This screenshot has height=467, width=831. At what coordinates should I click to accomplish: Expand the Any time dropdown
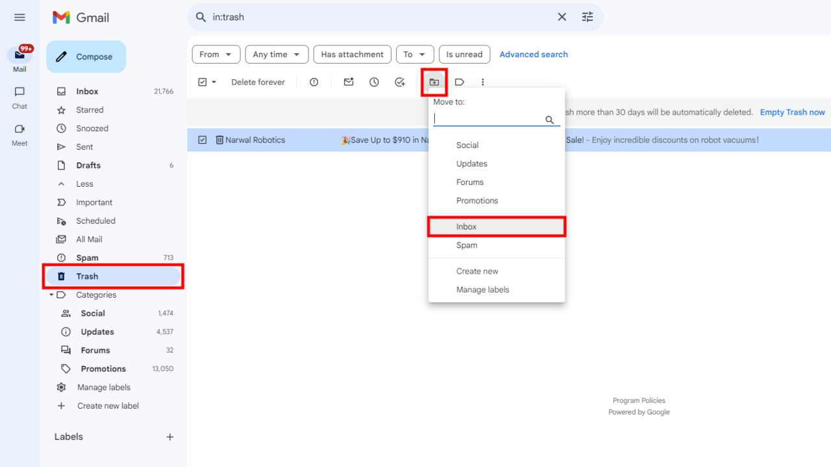pos(277,54)
